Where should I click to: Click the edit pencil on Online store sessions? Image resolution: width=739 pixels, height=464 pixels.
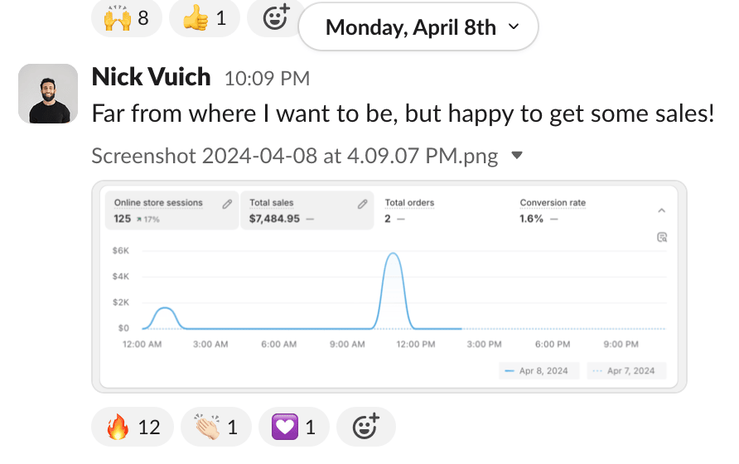click(227, 204)
